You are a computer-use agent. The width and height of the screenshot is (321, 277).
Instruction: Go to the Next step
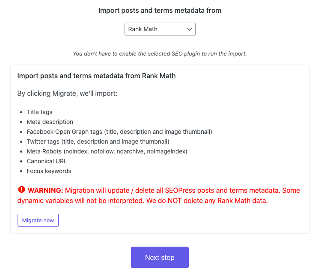pyautogui.click(x=160, y=257)
